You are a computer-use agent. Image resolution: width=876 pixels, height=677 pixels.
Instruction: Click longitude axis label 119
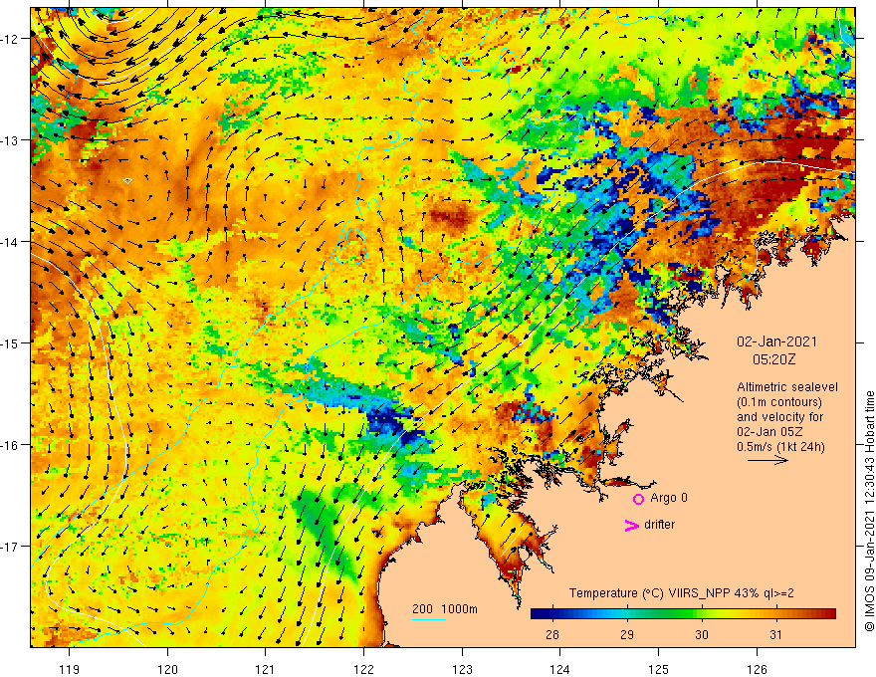70,669
